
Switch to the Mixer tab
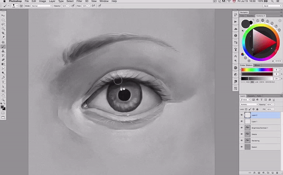tap(257, 65)
